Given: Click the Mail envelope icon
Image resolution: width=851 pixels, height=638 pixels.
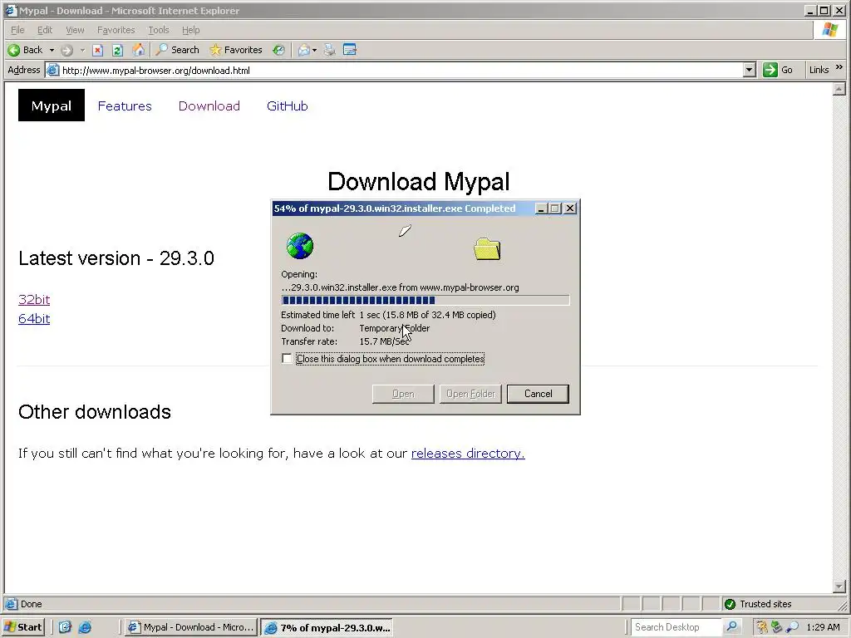Looking at the screenshot, I should [x=304, y=50].
